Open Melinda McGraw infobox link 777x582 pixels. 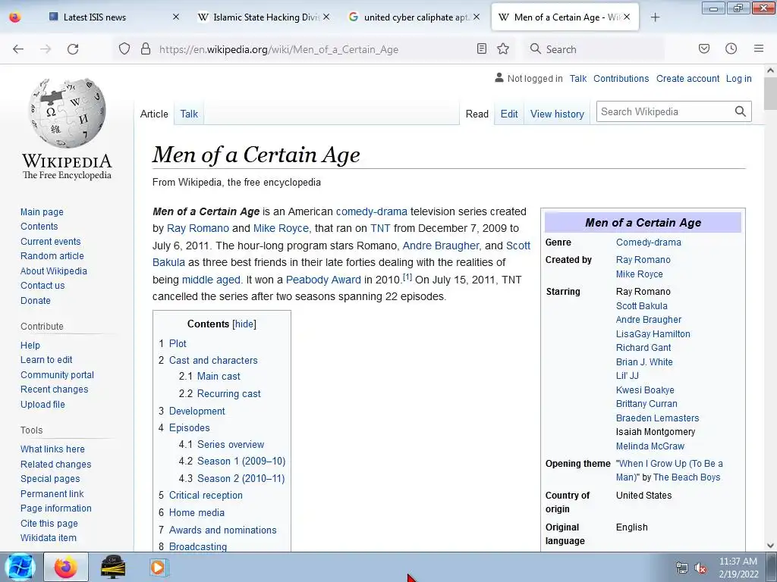point(650,446)
